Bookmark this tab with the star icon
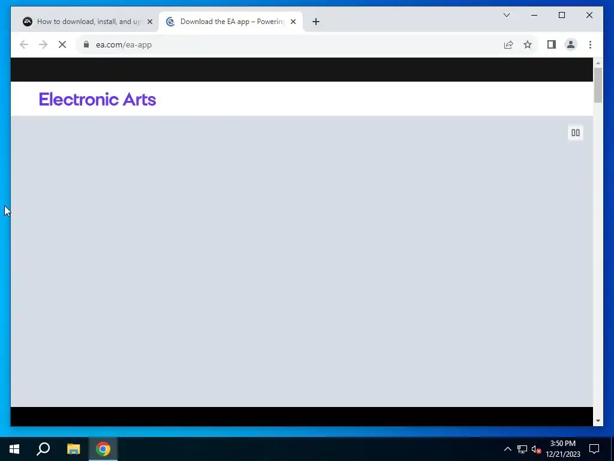 click(x=528, y=44)
